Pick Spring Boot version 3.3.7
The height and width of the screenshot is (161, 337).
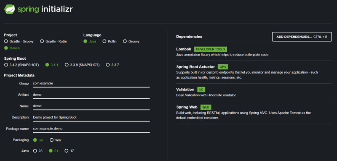coord(112,65)
